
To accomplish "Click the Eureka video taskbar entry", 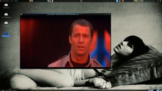I will coord(10,90).
